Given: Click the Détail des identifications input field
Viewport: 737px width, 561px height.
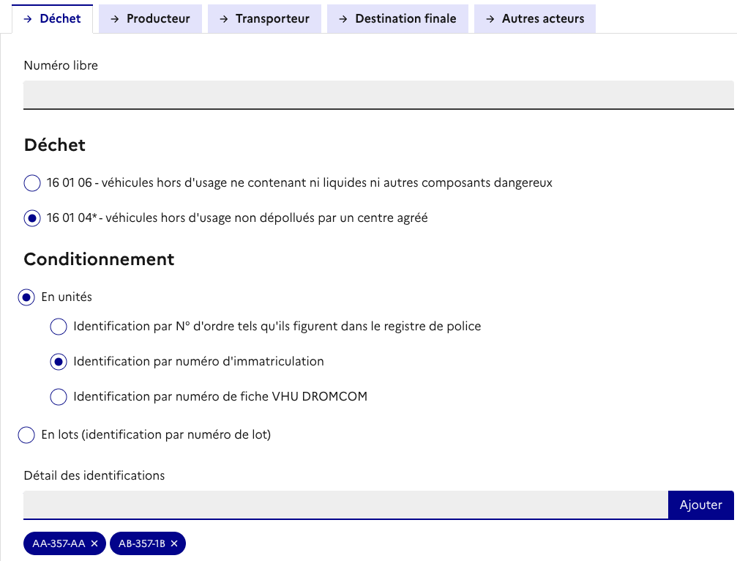Looking at the screenshot, I should tap(345, 505).
